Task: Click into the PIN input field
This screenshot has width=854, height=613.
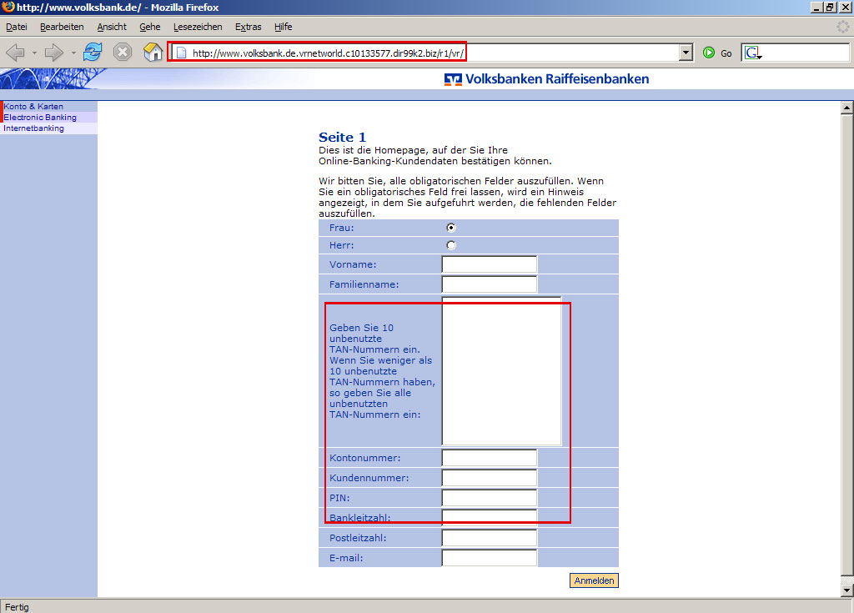Action: (x=489, y=497)
